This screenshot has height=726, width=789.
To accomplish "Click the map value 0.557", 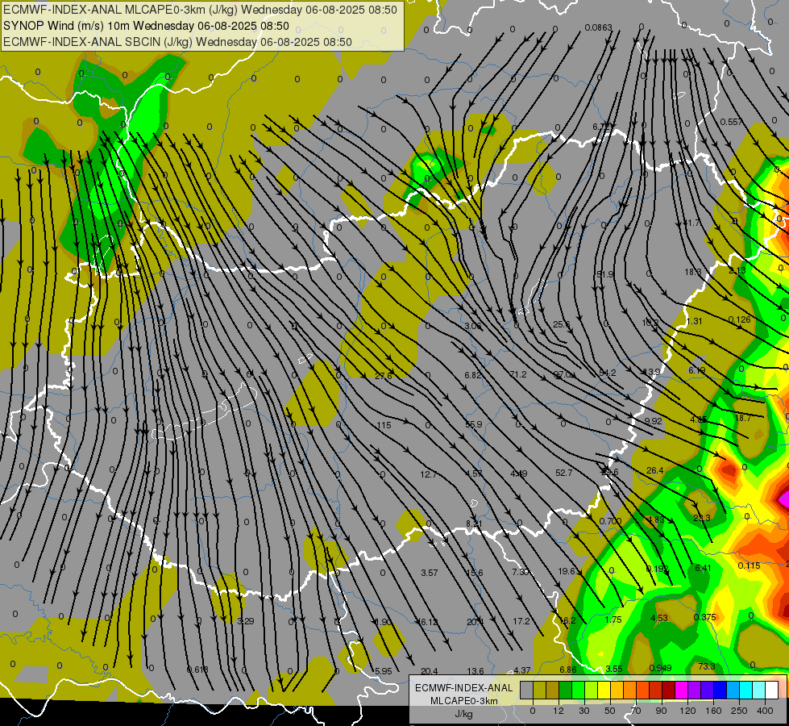I will point(731,122).
